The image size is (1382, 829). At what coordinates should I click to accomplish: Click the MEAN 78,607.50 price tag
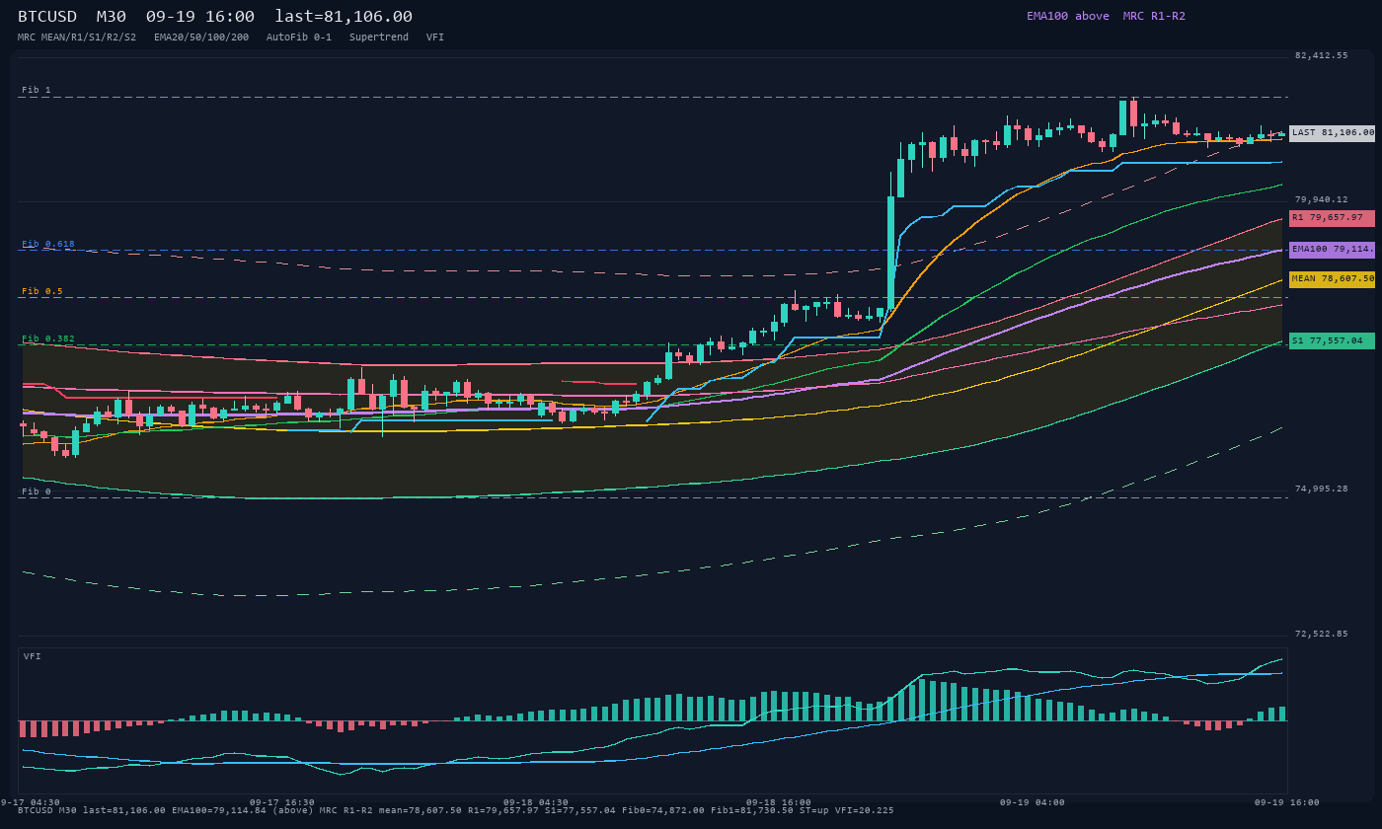click(1332, 279)
